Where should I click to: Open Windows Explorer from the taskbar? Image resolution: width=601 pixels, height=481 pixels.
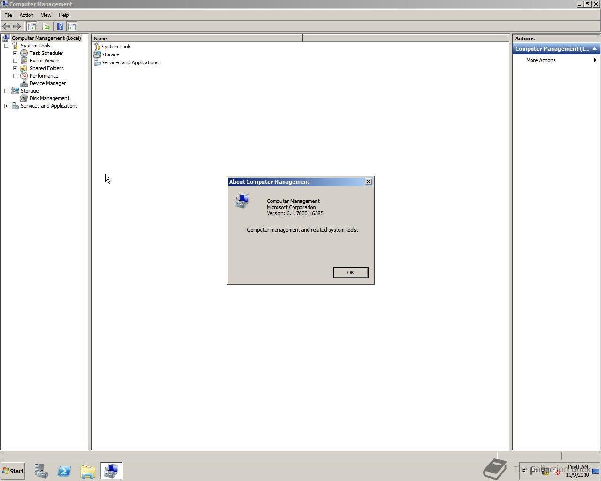tap(88, 471)
